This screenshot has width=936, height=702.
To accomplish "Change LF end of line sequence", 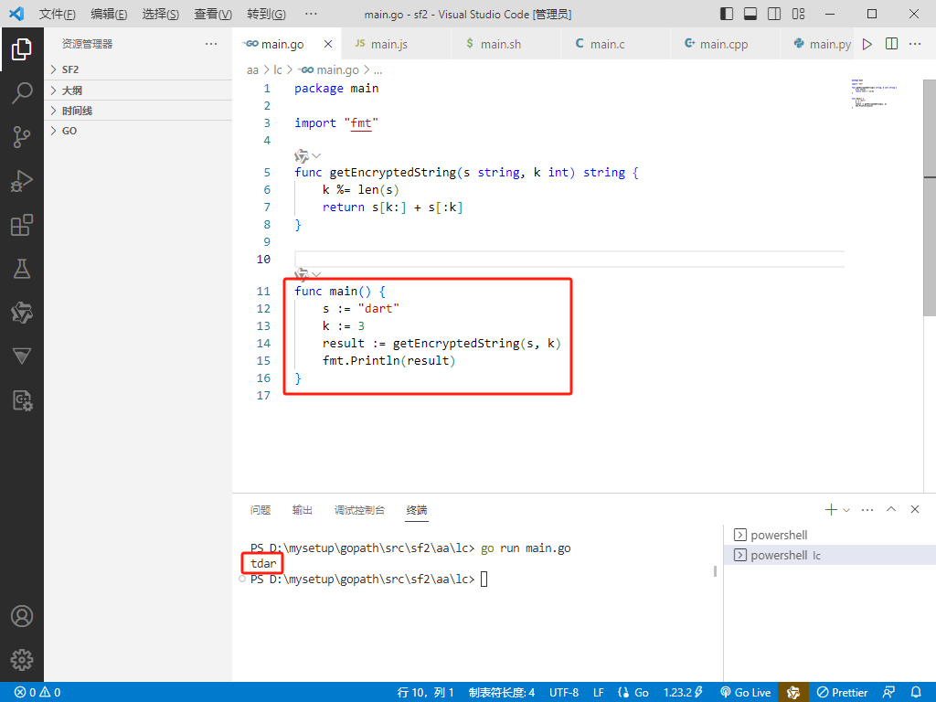I will (598, 693).
